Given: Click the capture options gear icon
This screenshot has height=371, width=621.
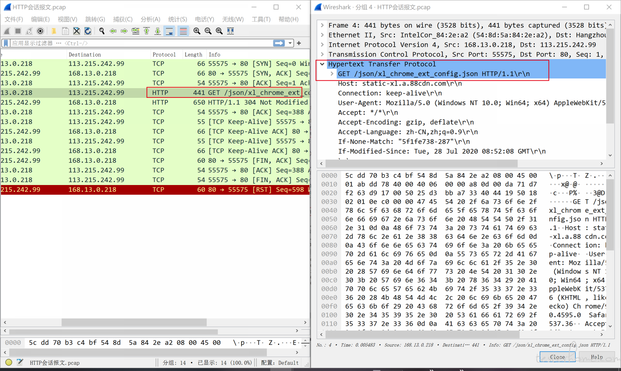Looking at the screenshot, I should 40,31.
